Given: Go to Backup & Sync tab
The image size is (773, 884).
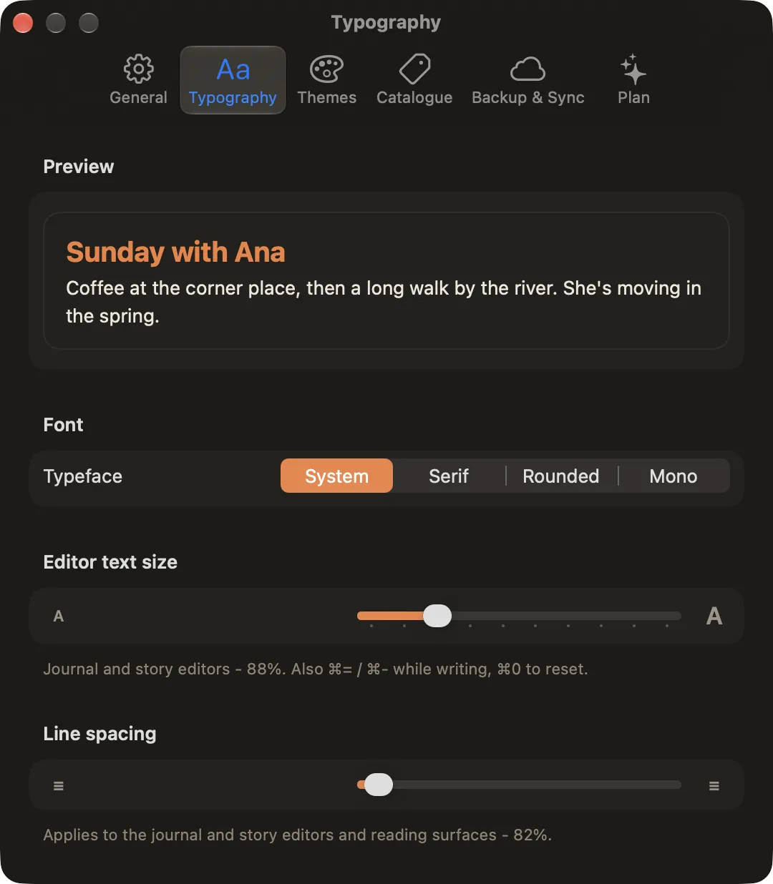Looking at the screenshot, I should pos(528,80).
